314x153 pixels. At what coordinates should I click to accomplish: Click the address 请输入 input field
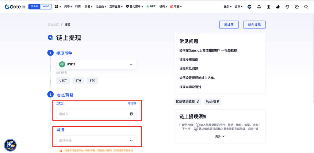point(92,114)
